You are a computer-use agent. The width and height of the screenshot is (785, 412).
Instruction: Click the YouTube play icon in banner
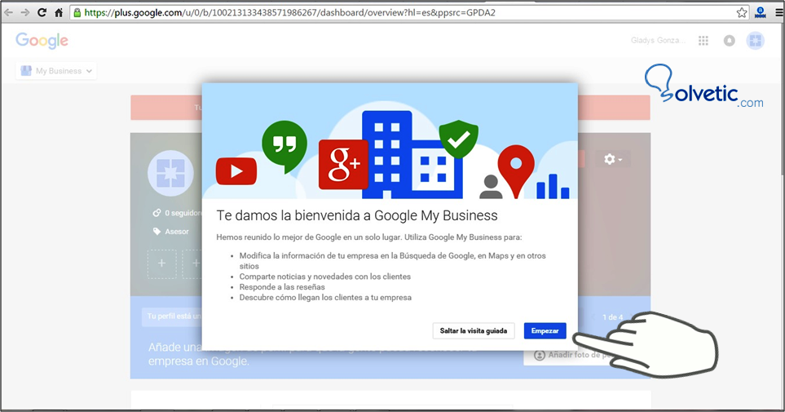click(236, 171)
